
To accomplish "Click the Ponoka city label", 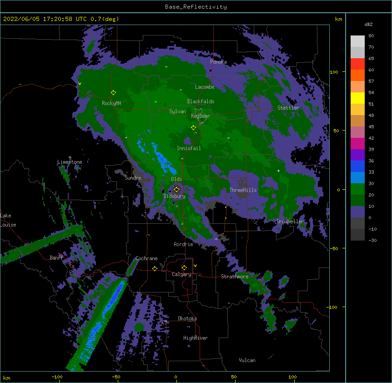I will click(218, 62).
